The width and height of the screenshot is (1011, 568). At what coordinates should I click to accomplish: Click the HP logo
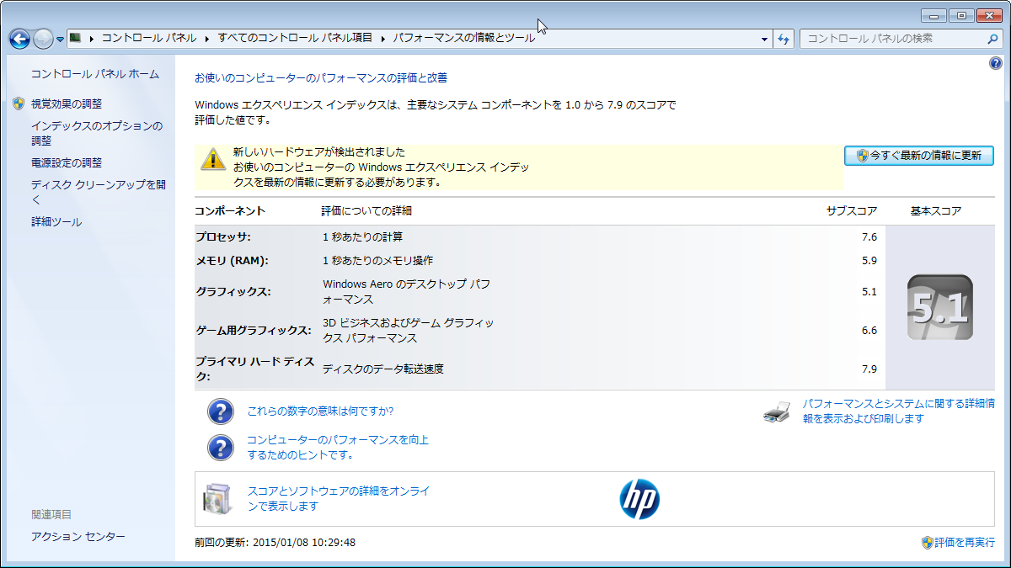tap(639, 500)
